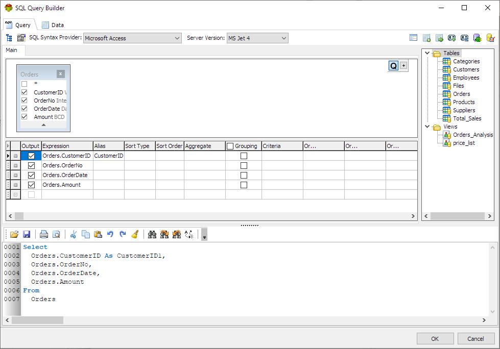Find previous occurrence with the back-arrow binoculars icon
This screenshot has width=500, height=349.
(x=177, y=234)
